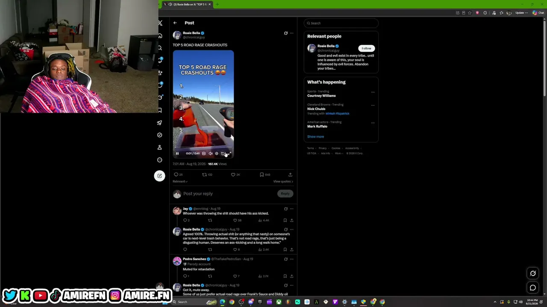Image resolution: width=547 pixels, height=307 pixels.
Task: Like the TOP 5 ROAD RAGE post
Action: pyautogui.click(x=233, y=174)
